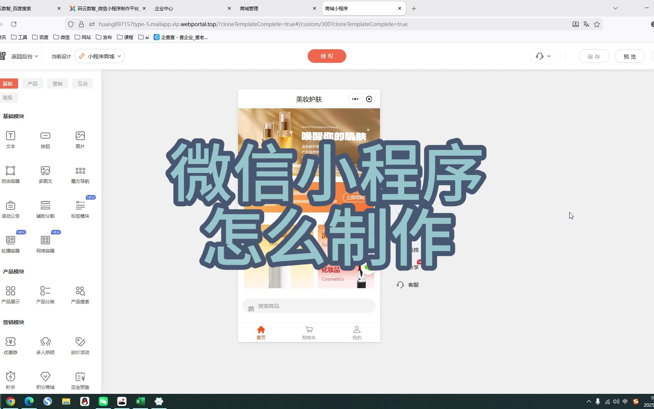Open the mini-program more-options dots

pos(355,99)
